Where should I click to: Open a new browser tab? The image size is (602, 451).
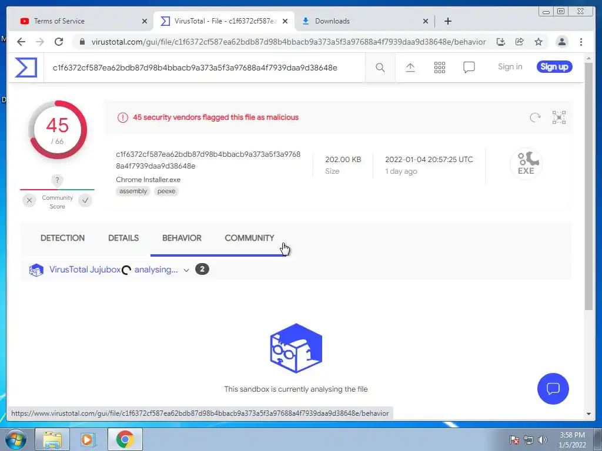pos(447,21)
